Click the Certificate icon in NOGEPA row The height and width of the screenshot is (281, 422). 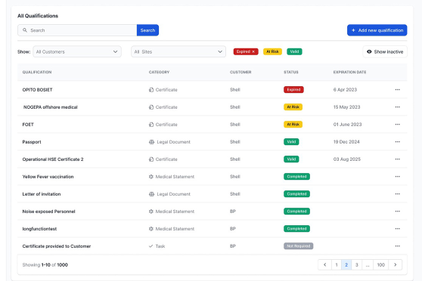coord(151,107)
